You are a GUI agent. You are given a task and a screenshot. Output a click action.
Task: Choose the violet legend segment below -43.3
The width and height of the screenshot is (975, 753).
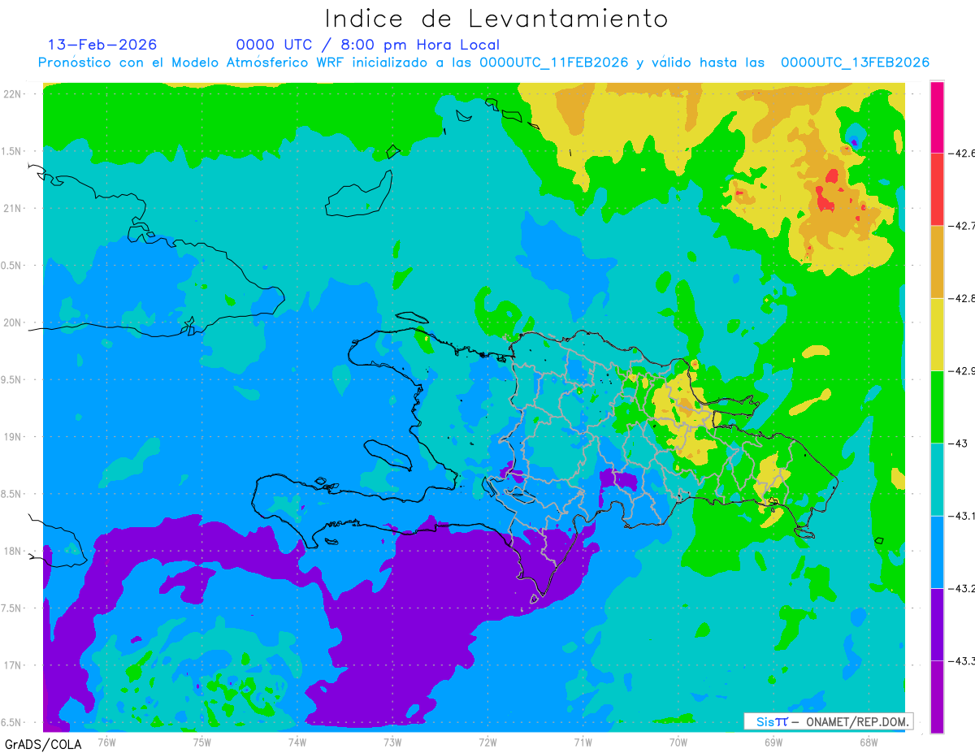[x=937, y=697]
